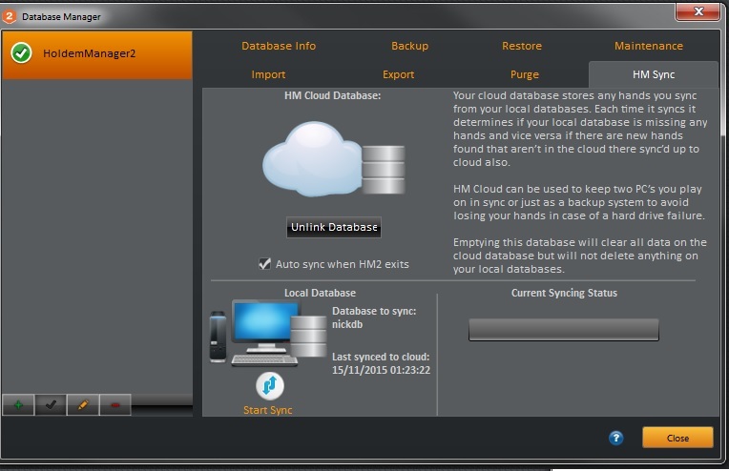Viewport: 729px width, 471px height.
Task: Switch to the Backup tab
Action: (x=409, y=46)
